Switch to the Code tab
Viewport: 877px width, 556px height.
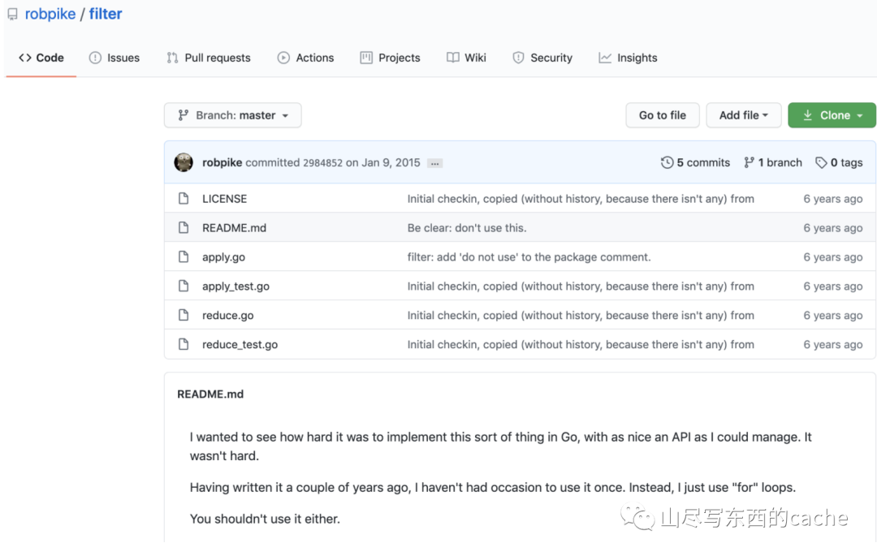(41, 58)
